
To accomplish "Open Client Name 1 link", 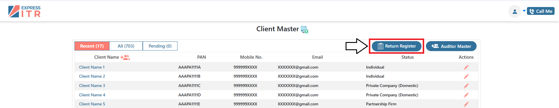I will point(92,67).
